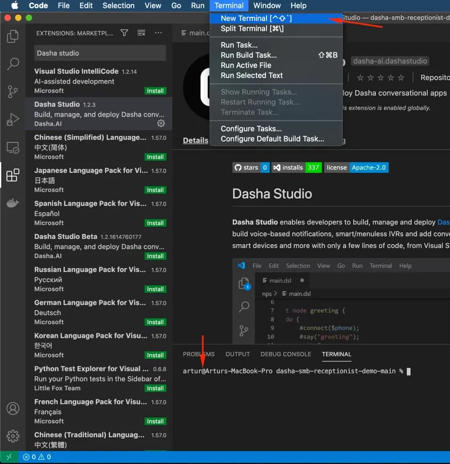This screenshot has height=464, width=450.
Task: Open the Source Control view icon
Action: [13, 91]
